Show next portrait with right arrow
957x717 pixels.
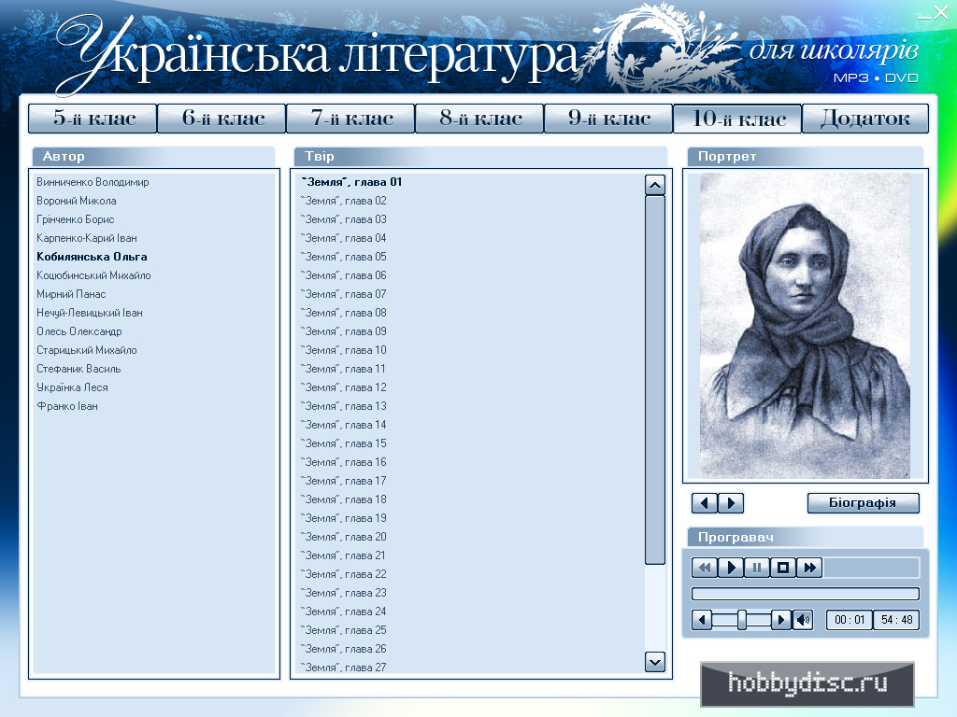click(731, 503)
